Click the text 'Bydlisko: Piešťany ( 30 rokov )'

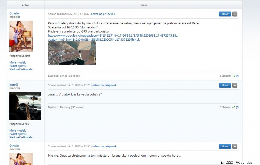(66, 107)
